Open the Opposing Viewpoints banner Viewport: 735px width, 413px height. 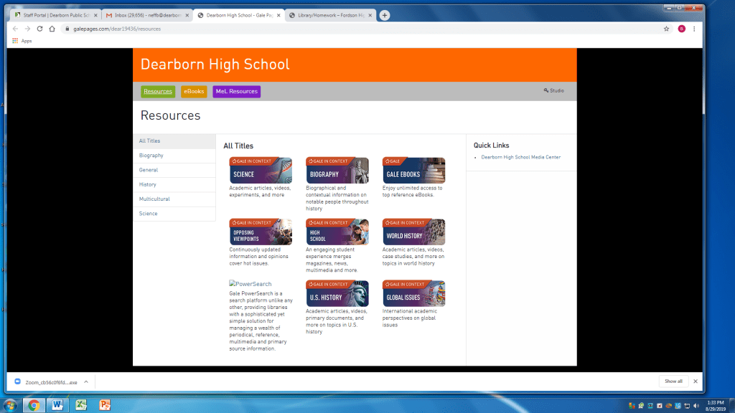point(261,232)
